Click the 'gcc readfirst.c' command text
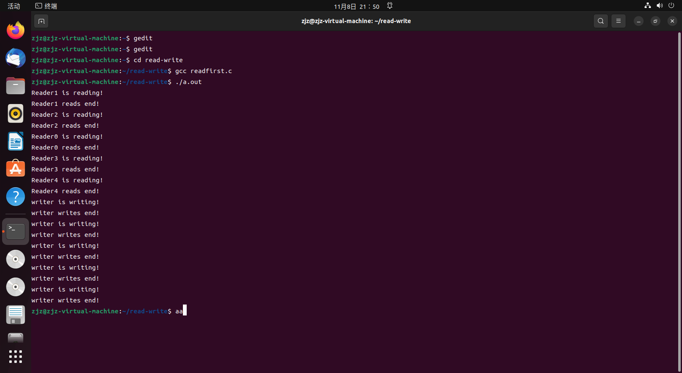 (204, 71)
